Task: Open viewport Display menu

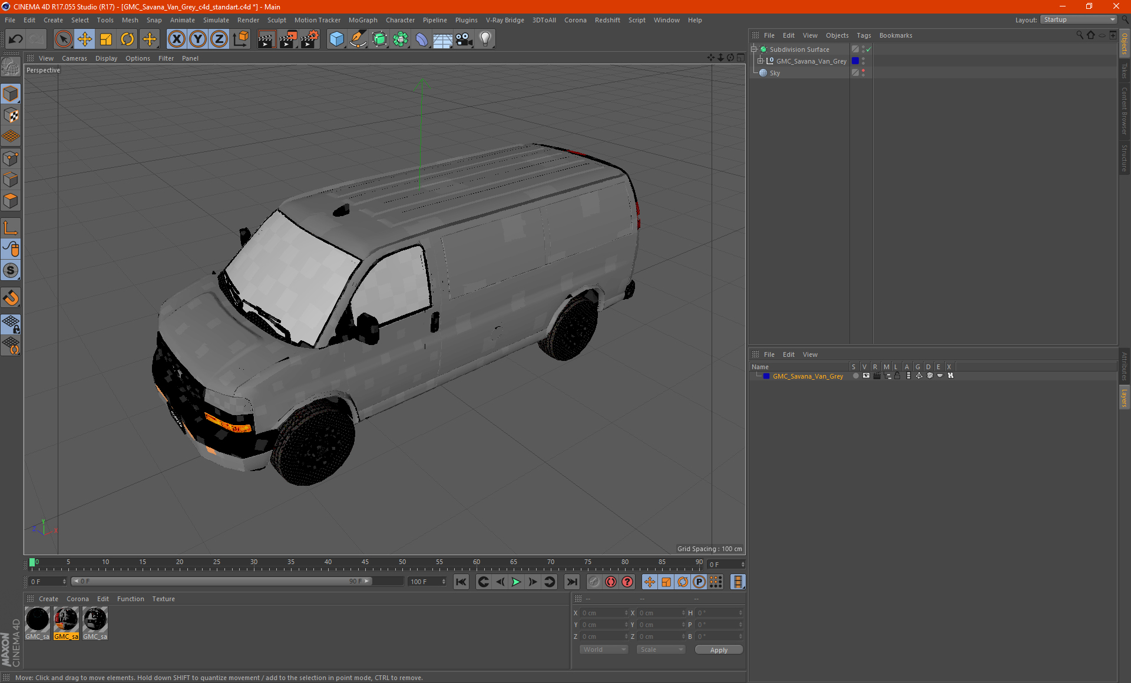Action: click(x=106, y=58)
